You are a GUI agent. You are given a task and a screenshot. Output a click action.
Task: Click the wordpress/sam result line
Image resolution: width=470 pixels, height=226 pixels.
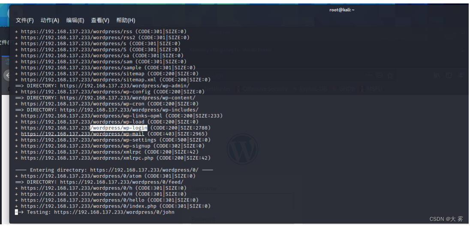pyautogui.click(x=101, y=61)
